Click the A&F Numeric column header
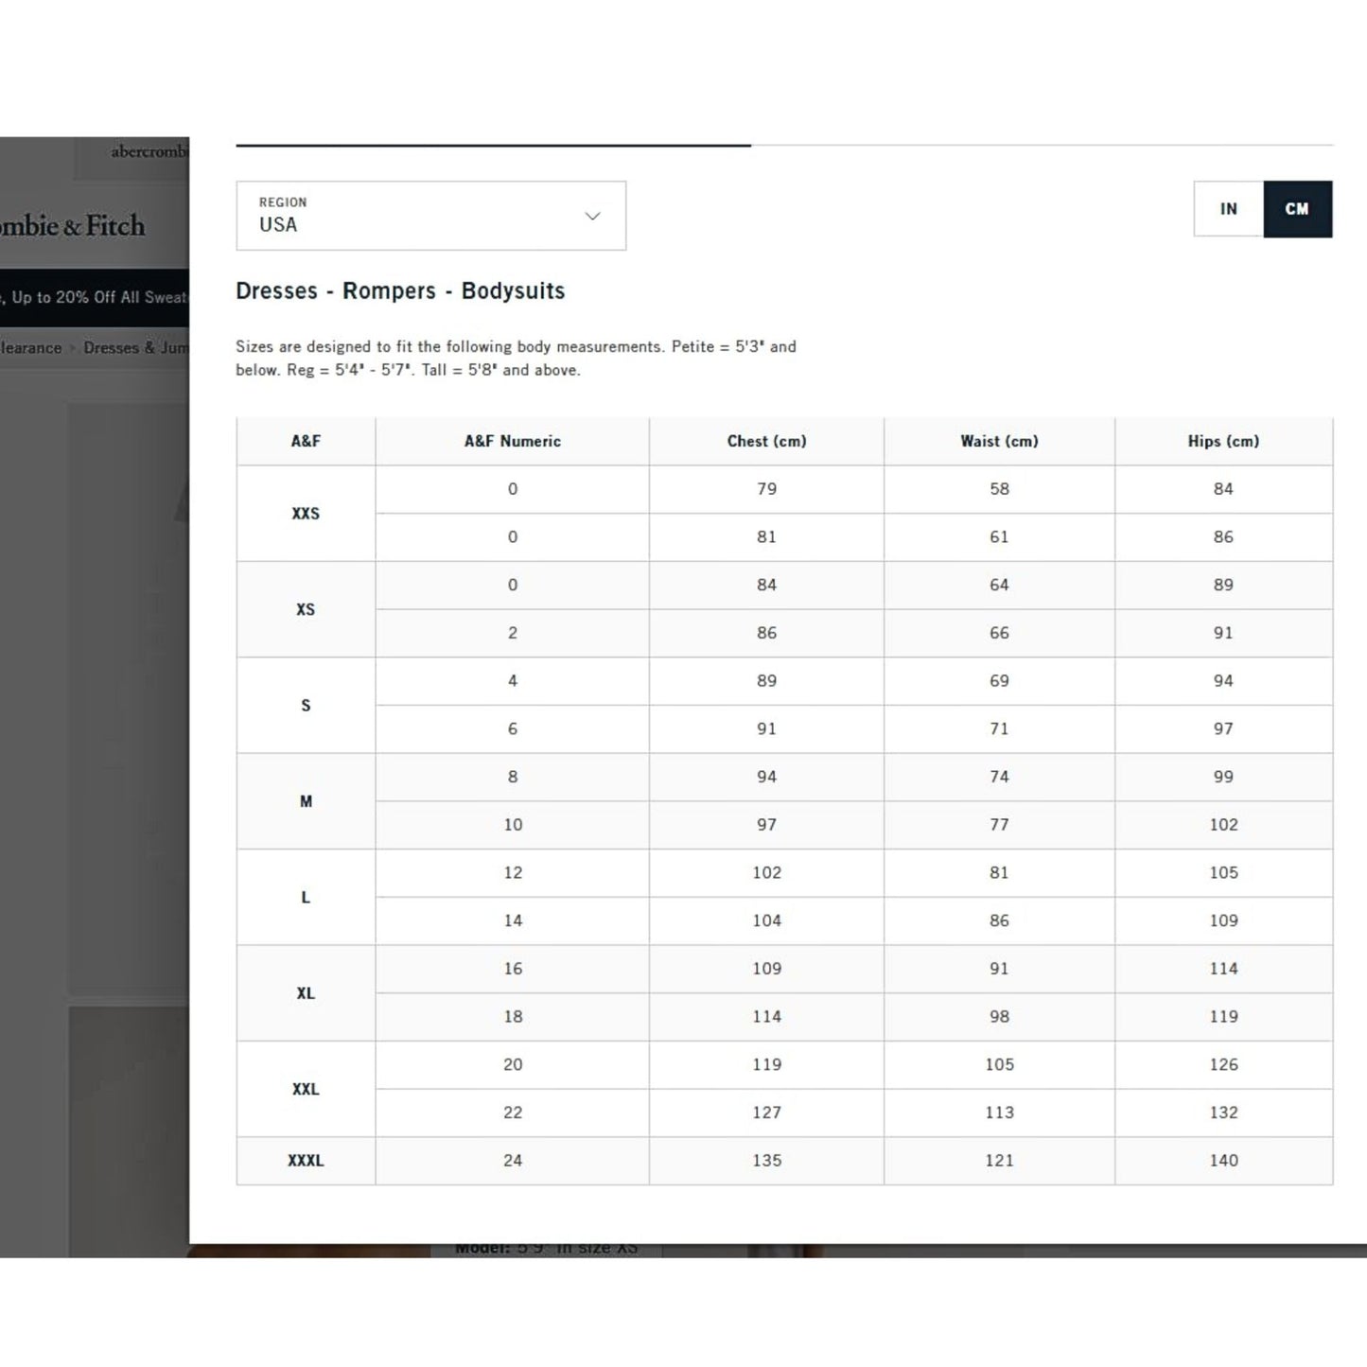Screen dimensions: 1367x1367 point(512,441)
